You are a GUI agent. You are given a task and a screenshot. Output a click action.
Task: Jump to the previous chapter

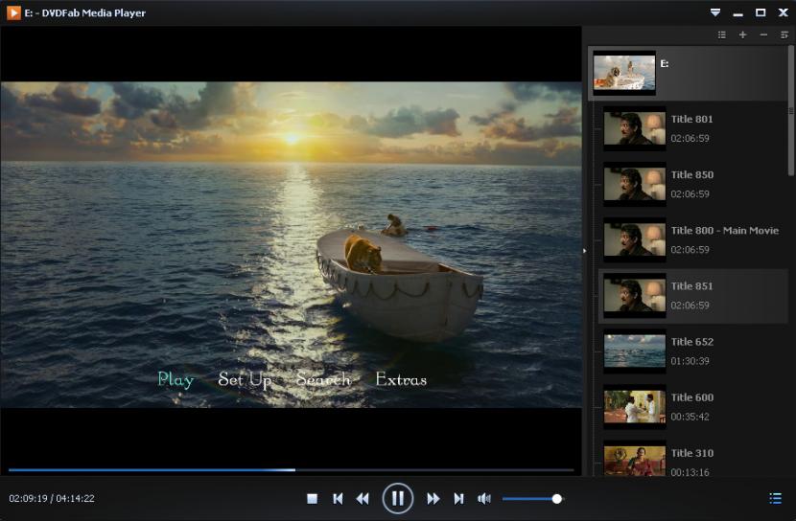[338, 499]
